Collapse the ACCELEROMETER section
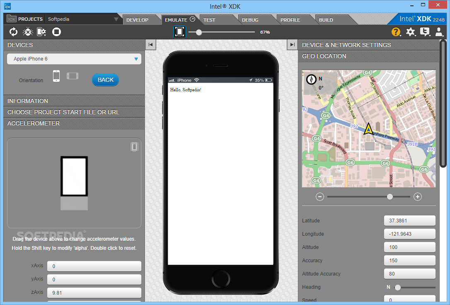Image resolution: width=450 pixels, height=305 pixels. coord(74,123)
